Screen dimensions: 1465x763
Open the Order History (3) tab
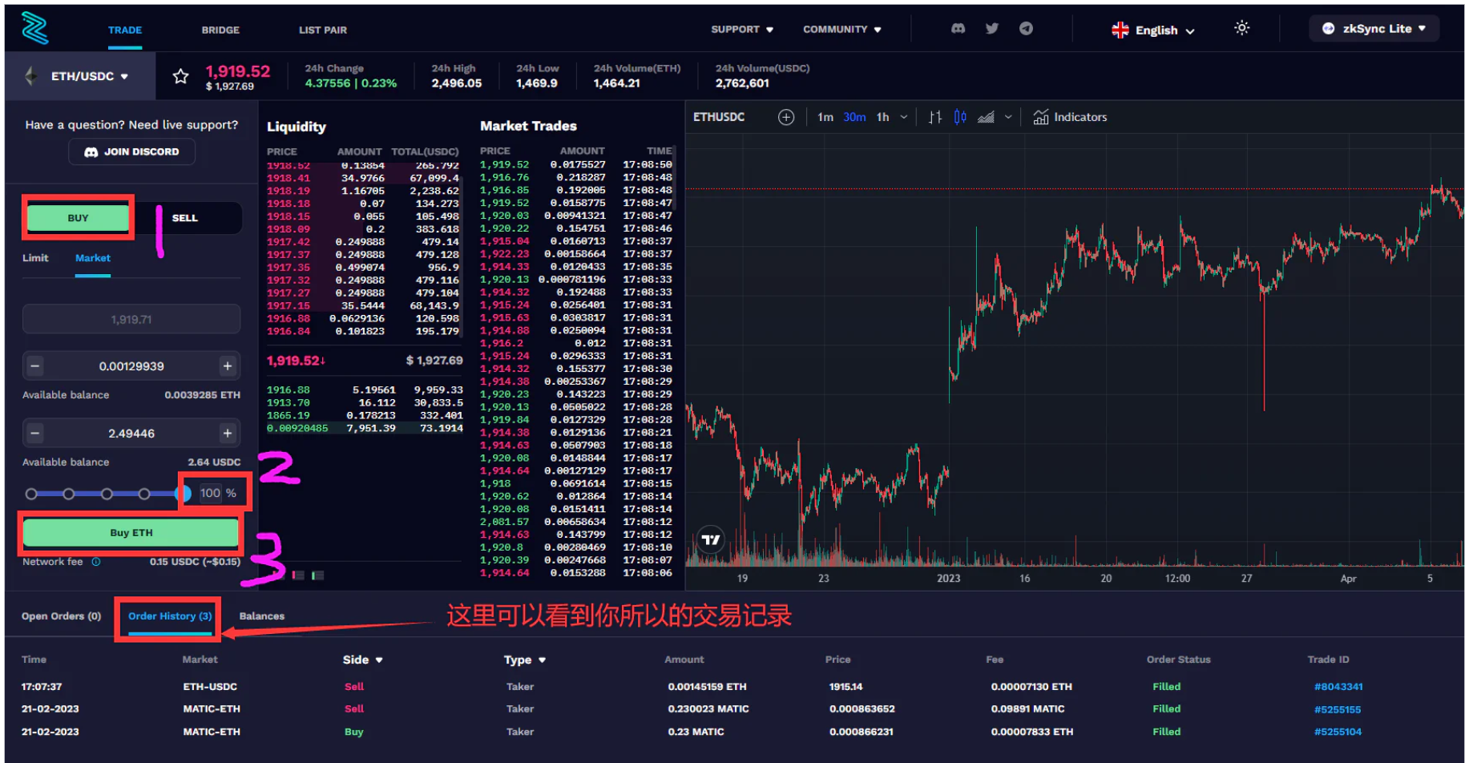(170, 616)
